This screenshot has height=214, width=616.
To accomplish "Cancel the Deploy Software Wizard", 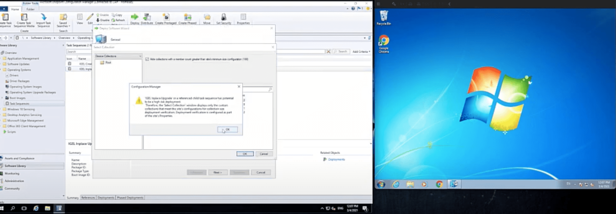I will point(261,172).
